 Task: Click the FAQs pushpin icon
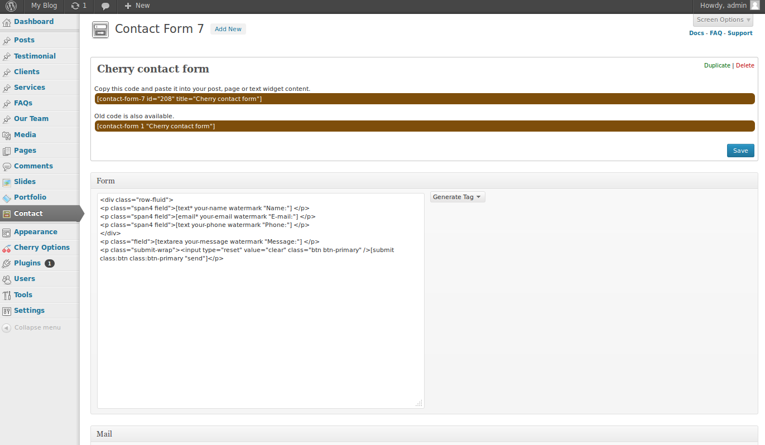click(x=7, y=103)
